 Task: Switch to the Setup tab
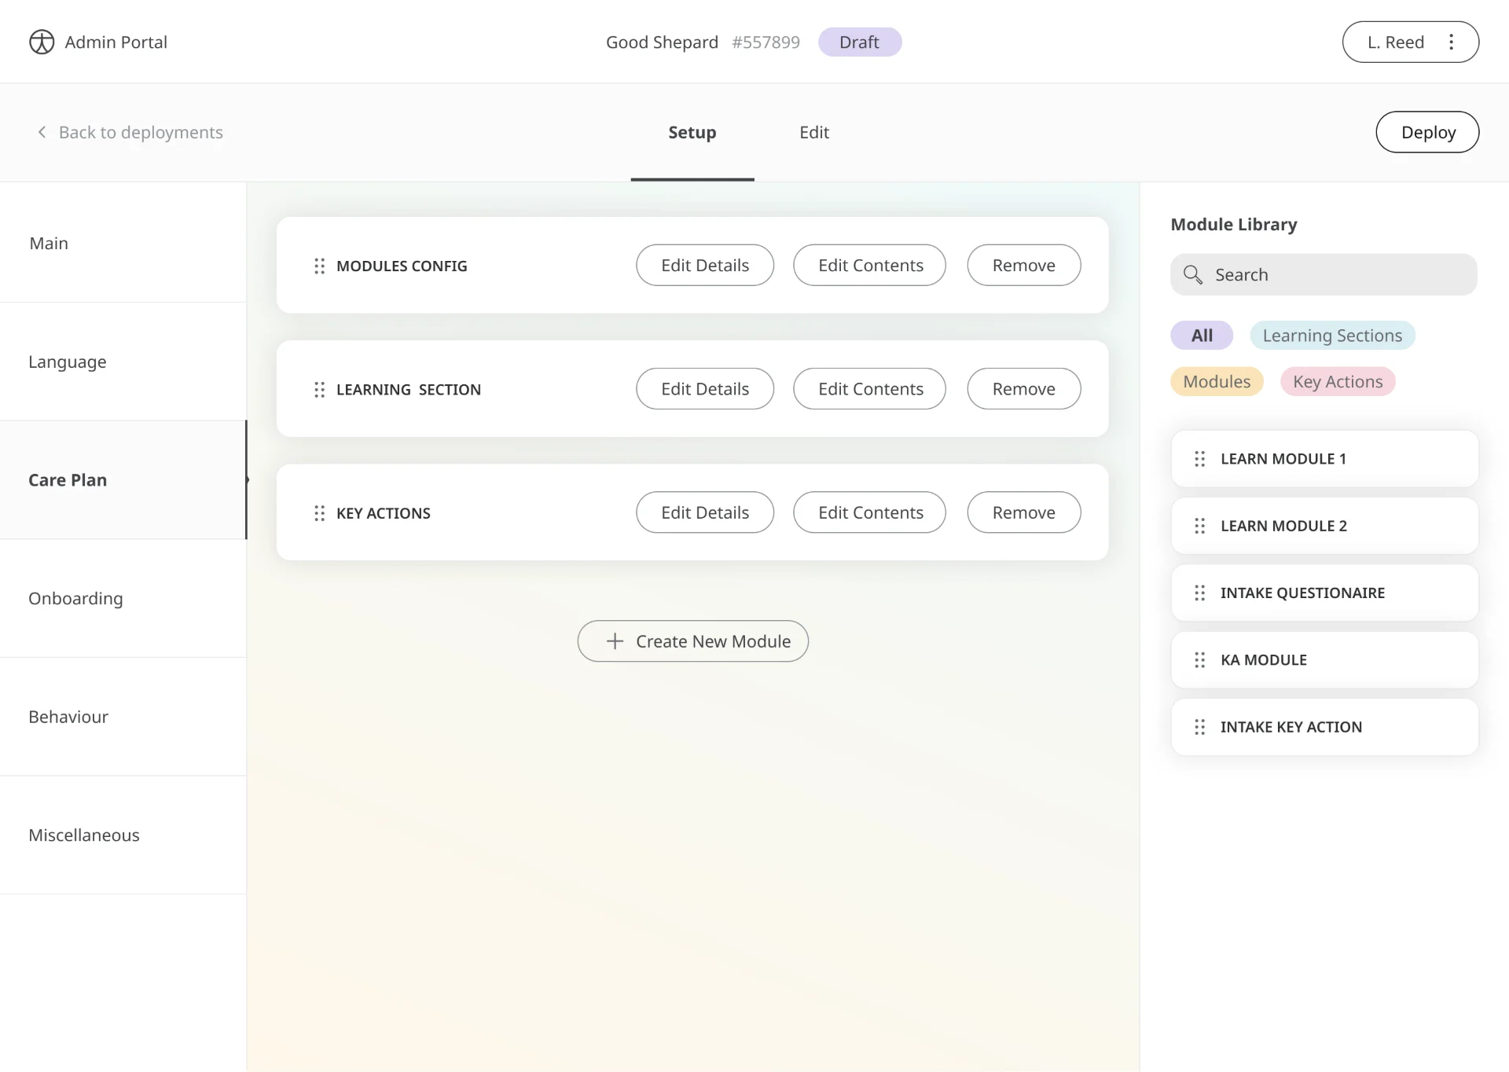tap(692, 132)
